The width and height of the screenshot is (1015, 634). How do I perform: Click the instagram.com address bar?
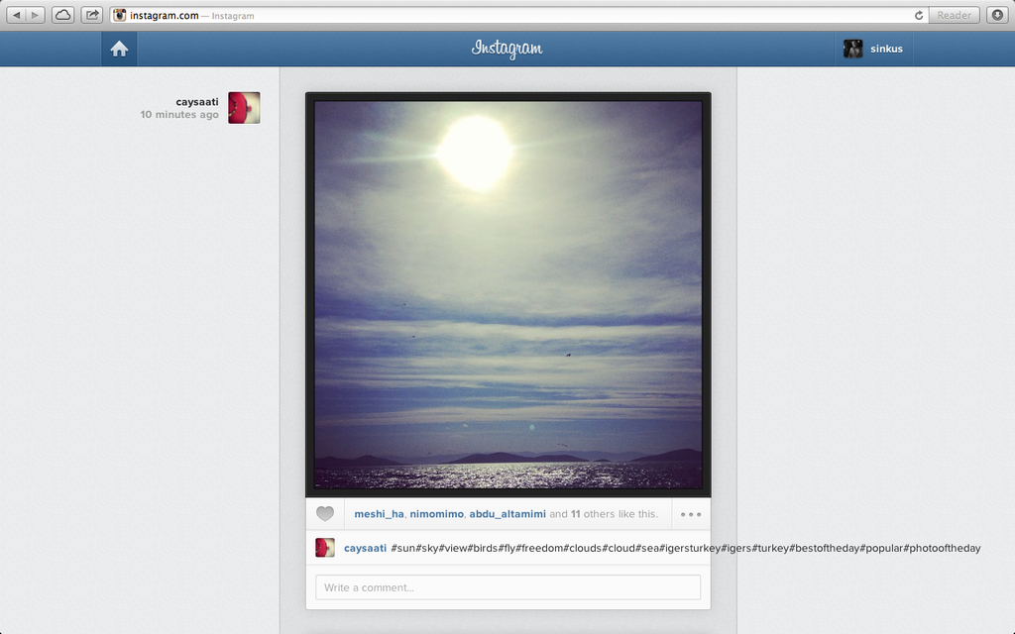[496, 15]
